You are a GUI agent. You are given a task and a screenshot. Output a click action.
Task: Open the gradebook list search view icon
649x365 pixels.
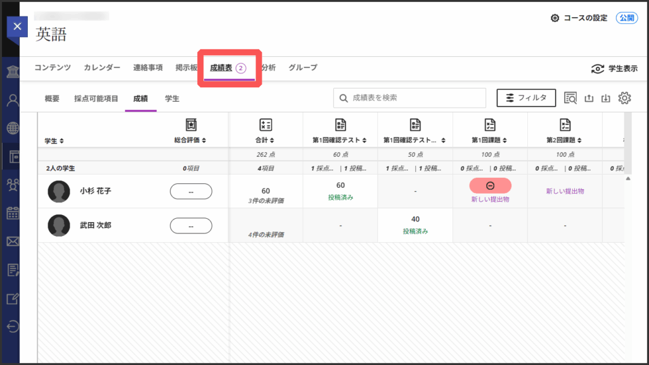click(570, 98)
